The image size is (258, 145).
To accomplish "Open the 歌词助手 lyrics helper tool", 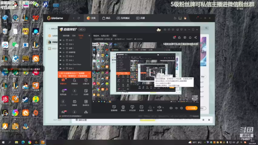I will [x=86, y=103].
